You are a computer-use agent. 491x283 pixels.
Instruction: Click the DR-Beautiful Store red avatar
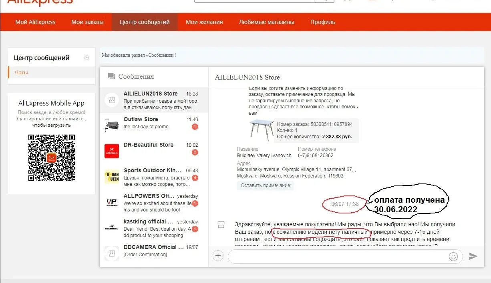[x=112, y=151]
